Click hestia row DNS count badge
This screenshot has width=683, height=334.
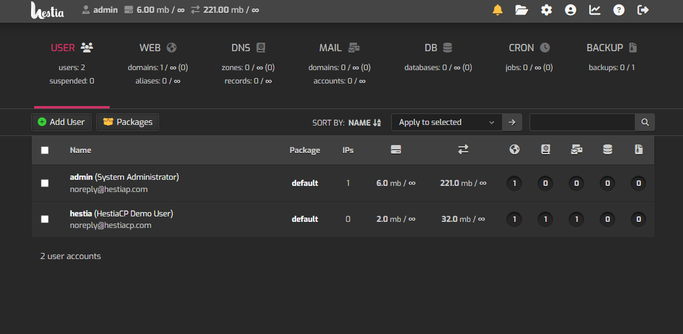point(545,219)
